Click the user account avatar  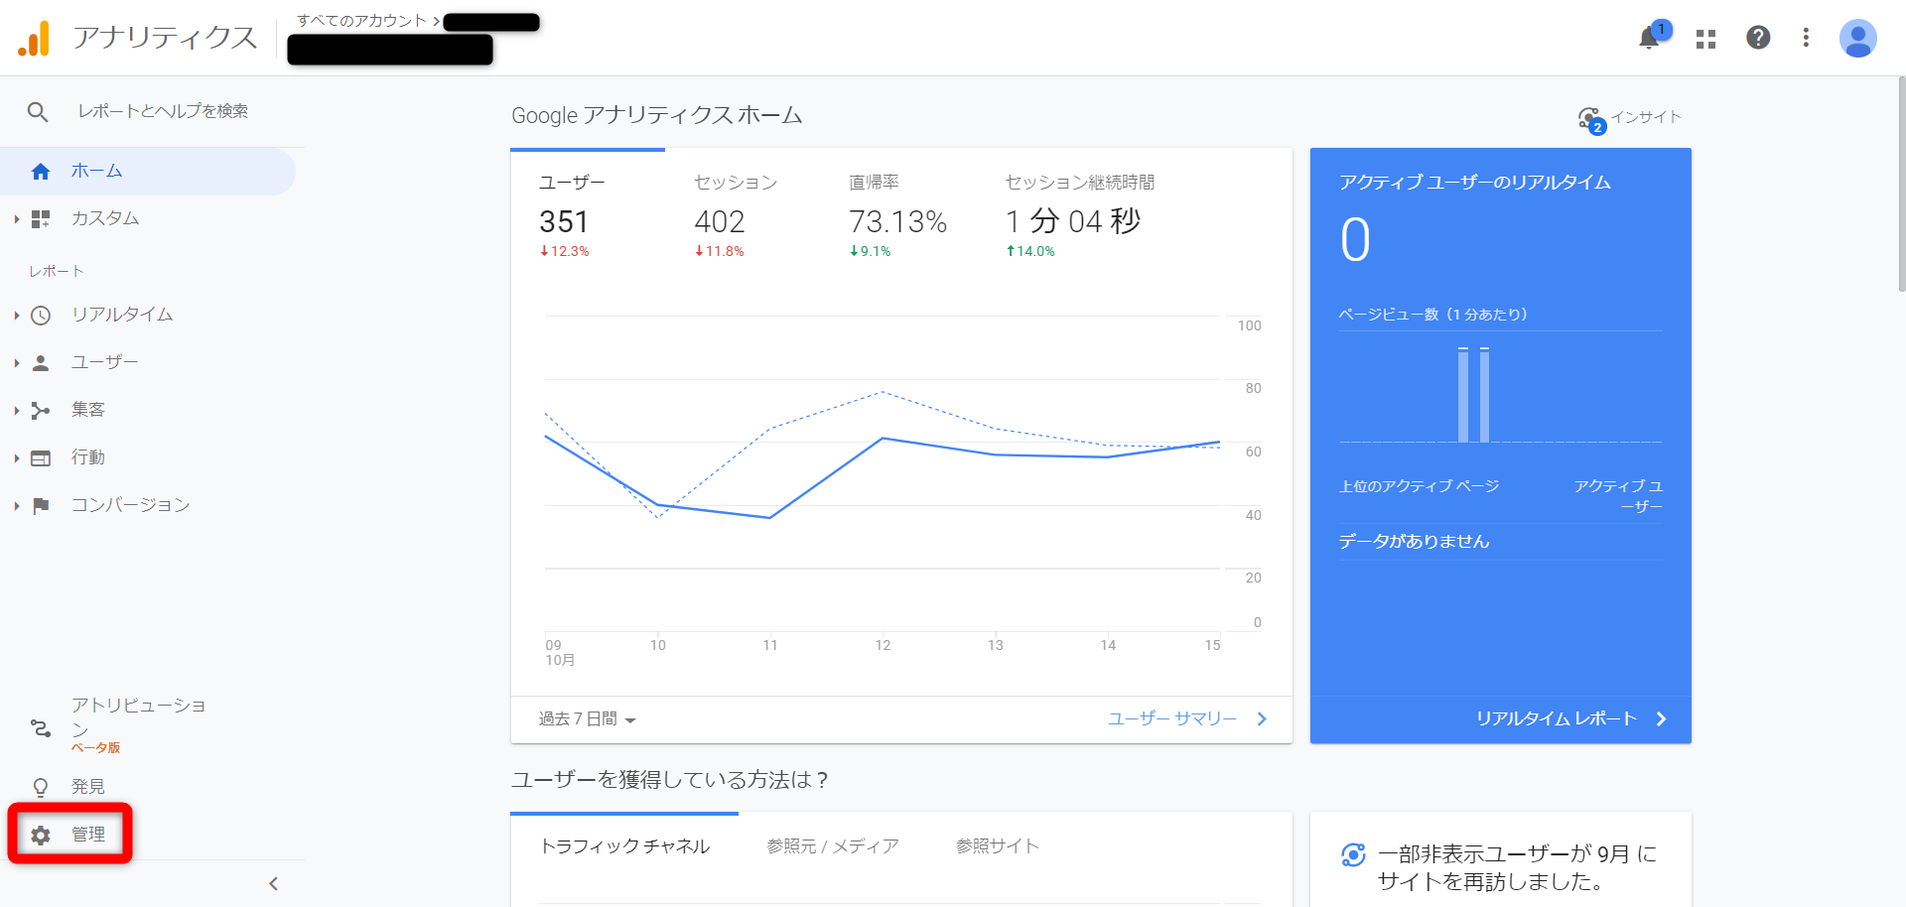pyautogui.click(x=1857, y=39)
